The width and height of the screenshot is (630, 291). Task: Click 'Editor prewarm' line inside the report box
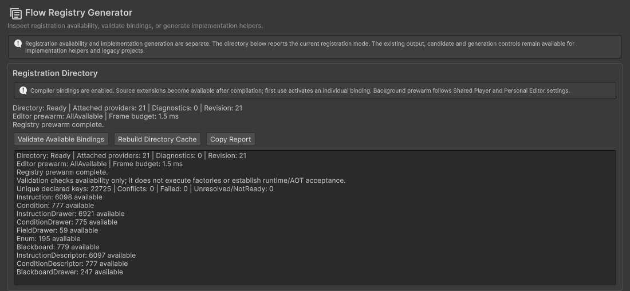tap(100, 164)
